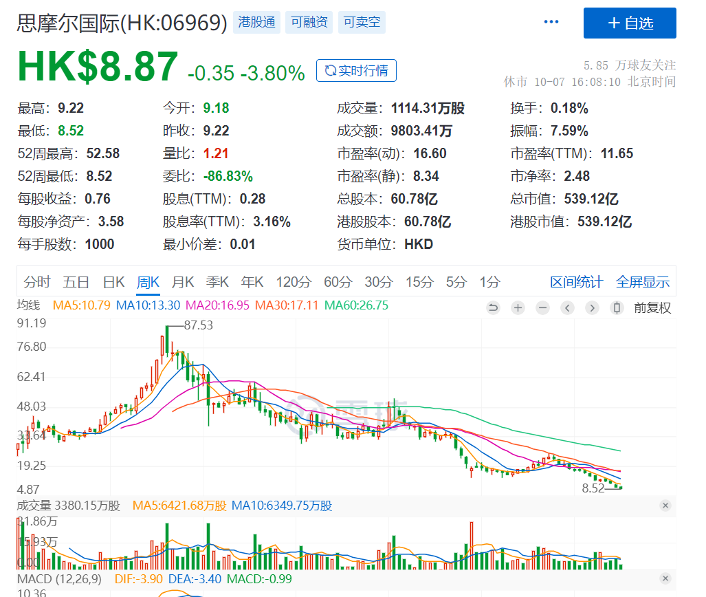Click the 振幅 7.59% value

[x=569, y=131]
